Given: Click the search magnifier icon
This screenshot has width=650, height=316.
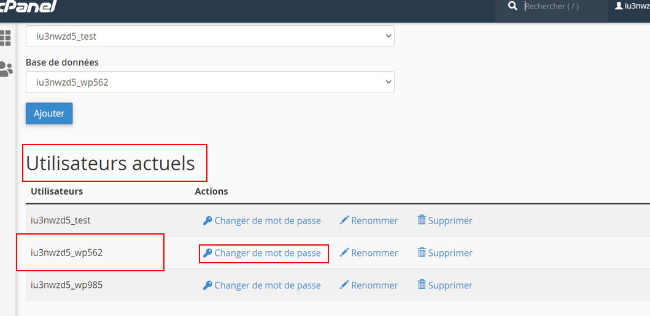Looking at the screenshot, I should (513, 6).
